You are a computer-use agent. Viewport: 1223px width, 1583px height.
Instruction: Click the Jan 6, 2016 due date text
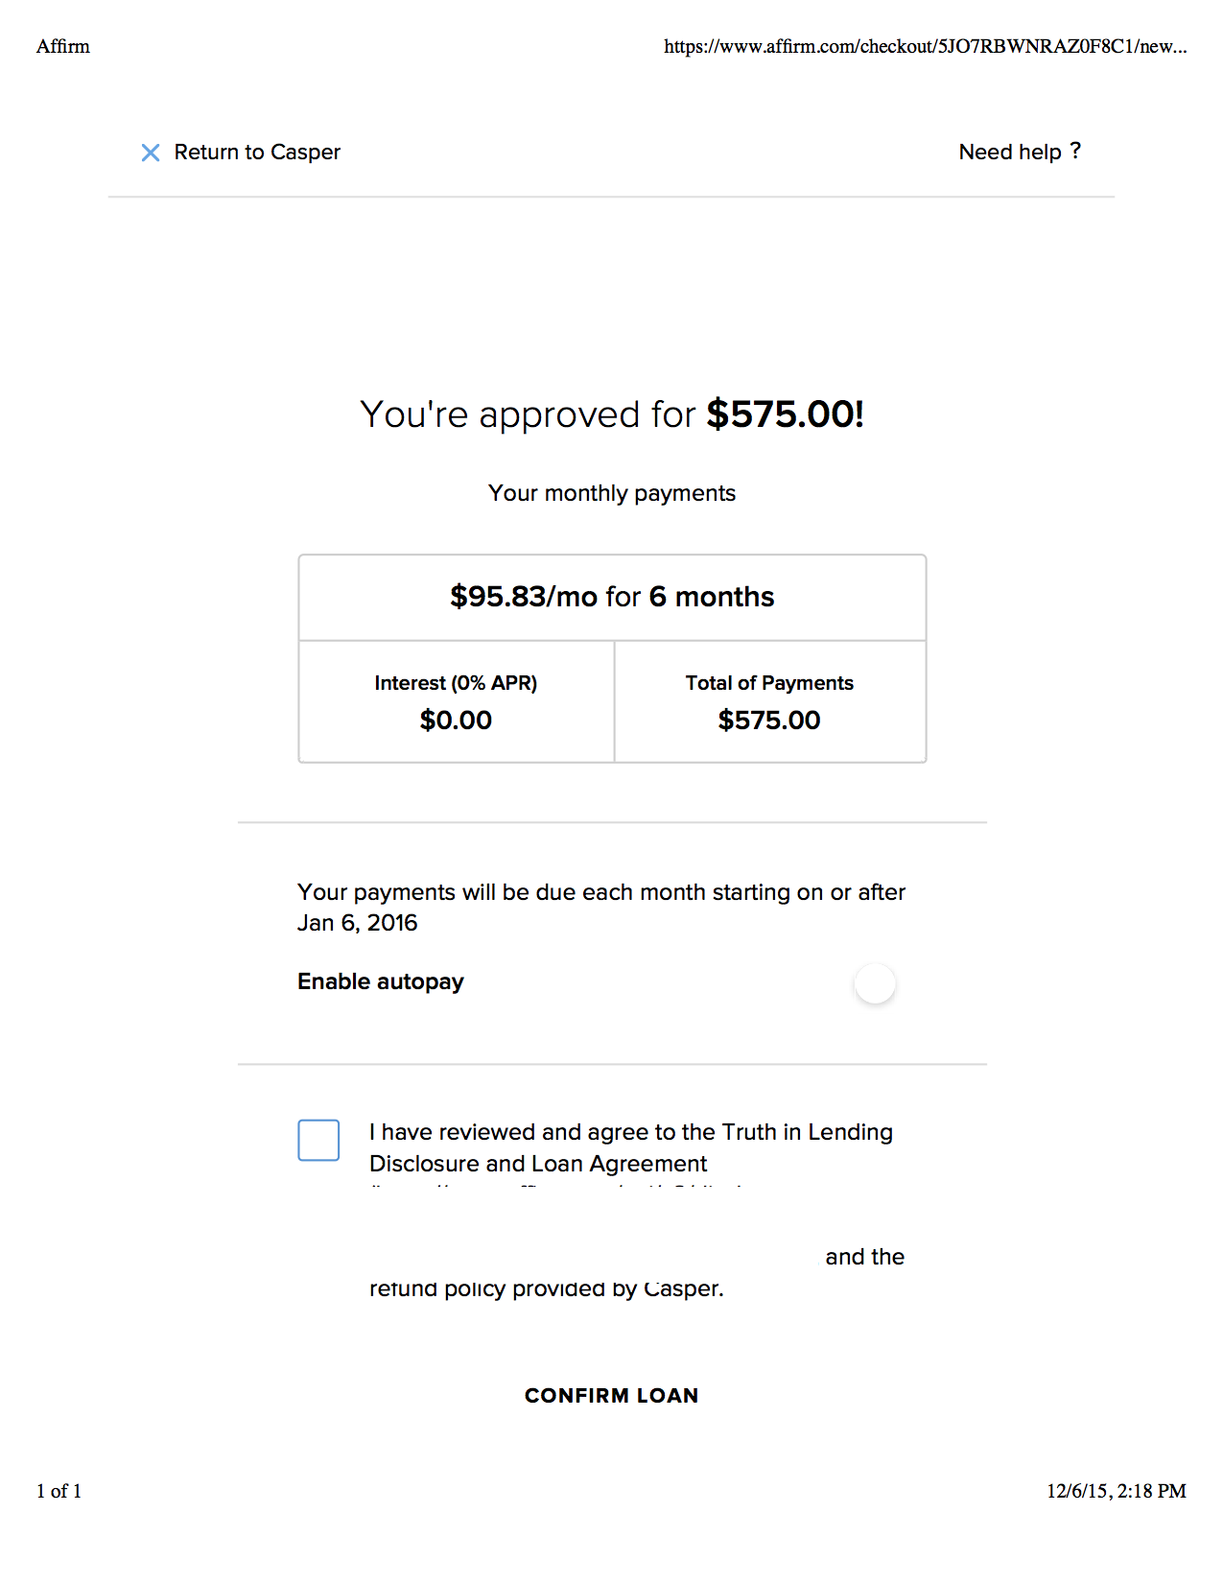pyautogui.click(x=358, y=923)
